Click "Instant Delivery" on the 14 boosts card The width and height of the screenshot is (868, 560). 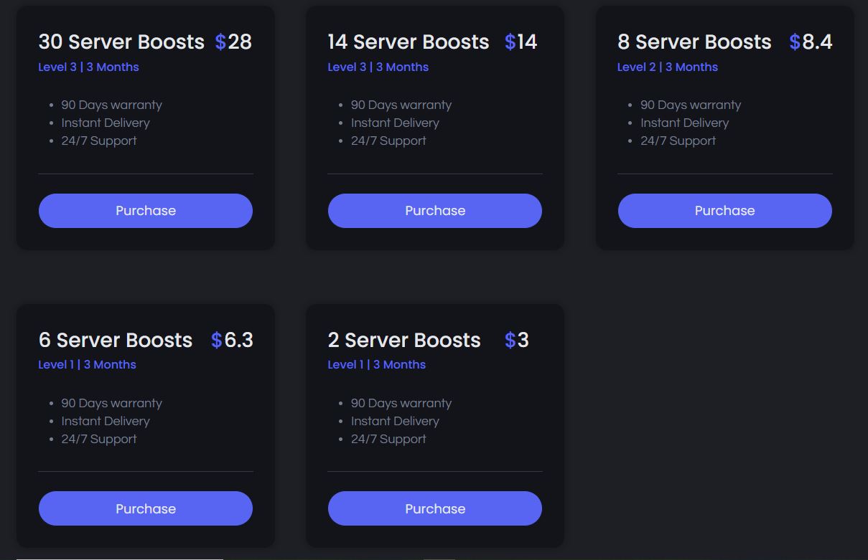pos(395,123)
